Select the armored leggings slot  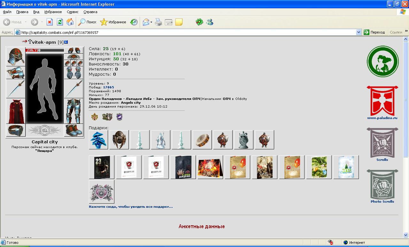pos(74,111)
